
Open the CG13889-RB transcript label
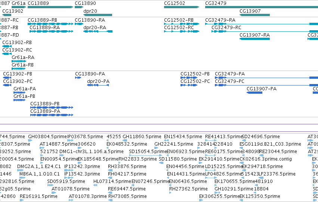pos(42,20)
